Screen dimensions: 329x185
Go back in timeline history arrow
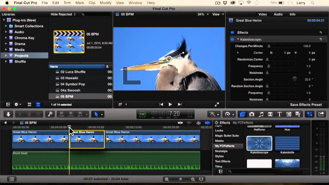5,123
